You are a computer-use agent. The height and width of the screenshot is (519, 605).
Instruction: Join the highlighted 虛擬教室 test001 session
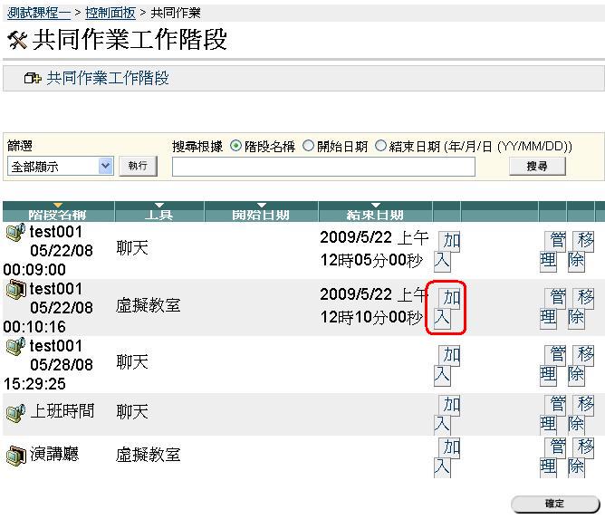(446, 307)
